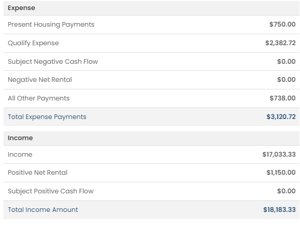The height and width of the screenshot is (227, 300).
Task: Click the Negative Net Rental $0.00 value
Action: click(x=286, y=79)
